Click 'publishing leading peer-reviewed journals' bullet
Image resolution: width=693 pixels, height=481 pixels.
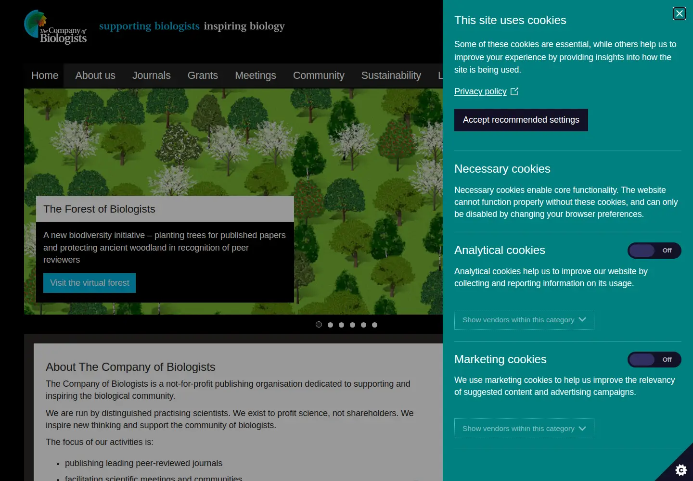[143, 463]
